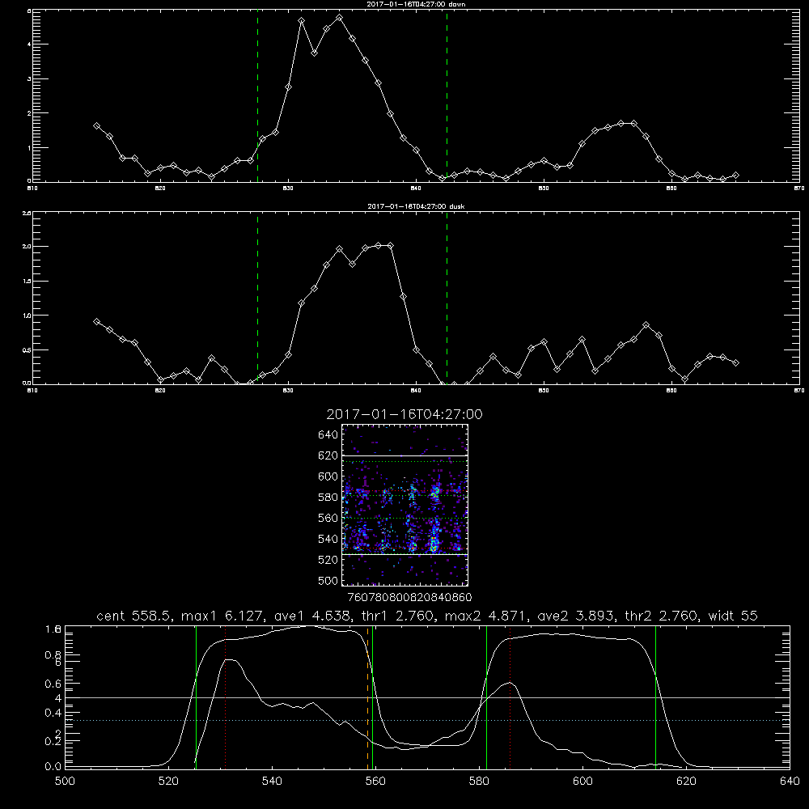This screenshot has height=809, width=809.
Task: Click the 580 tick label on bottom plot x-axis
Action: click(x=479, y=781)
